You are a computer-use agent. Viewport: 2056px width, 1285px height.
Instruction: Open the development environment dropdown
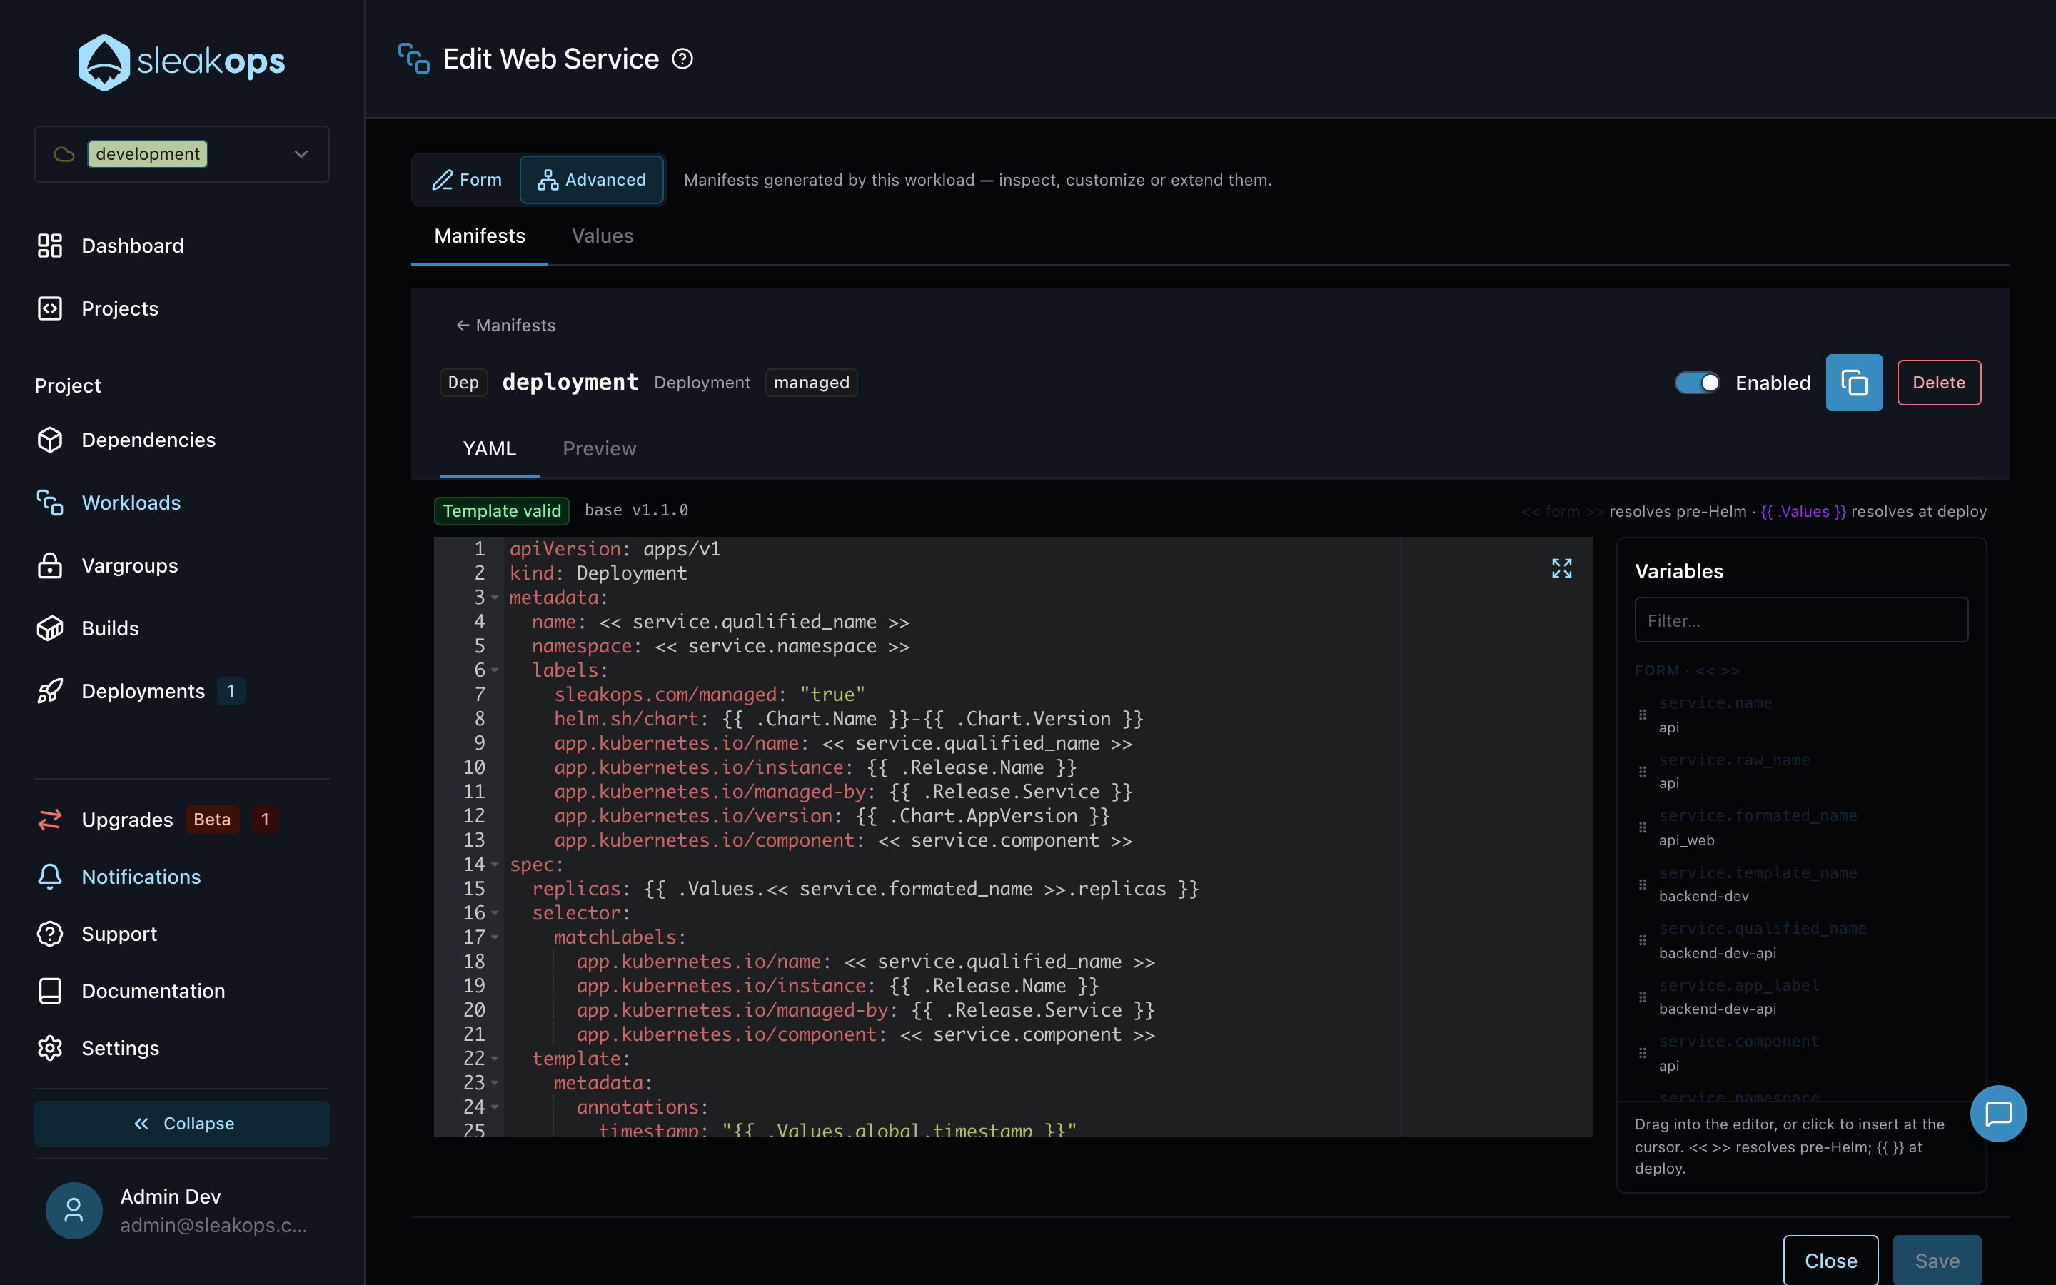click(x=182, y=153)
